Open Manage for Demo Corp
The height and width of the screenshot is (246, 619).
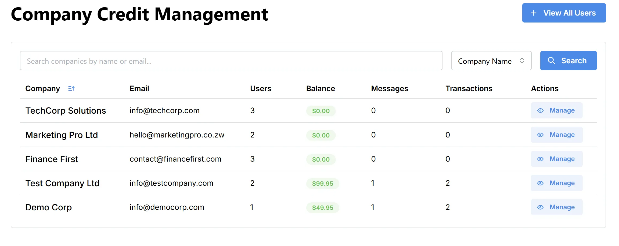point(556,207)
